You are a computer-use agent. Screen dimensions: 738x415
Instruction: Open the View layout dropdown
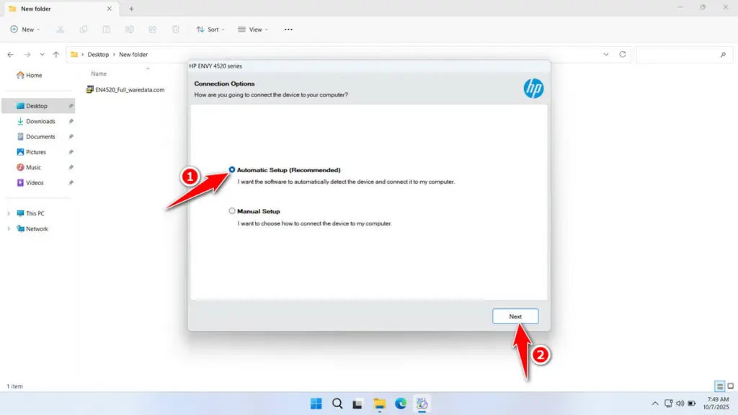coord(252,30)
